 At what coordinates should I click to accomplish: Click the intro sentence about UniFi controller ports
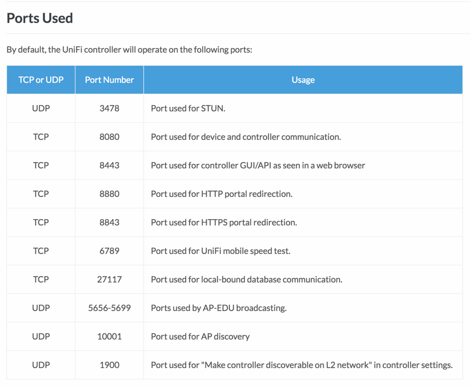tap(130, 50)
